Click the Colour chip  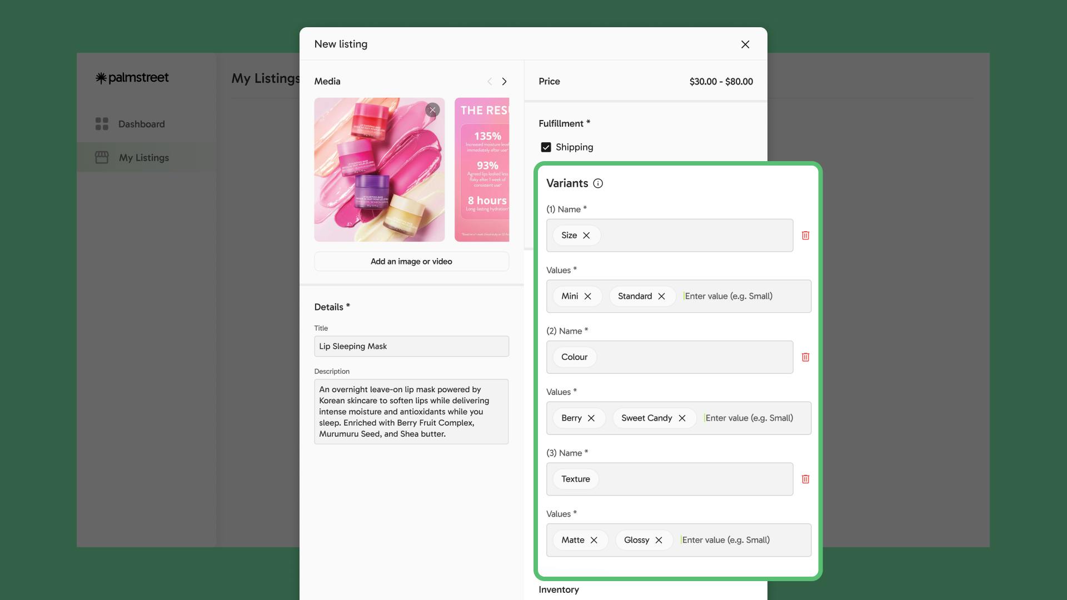(x=575, y=357)
